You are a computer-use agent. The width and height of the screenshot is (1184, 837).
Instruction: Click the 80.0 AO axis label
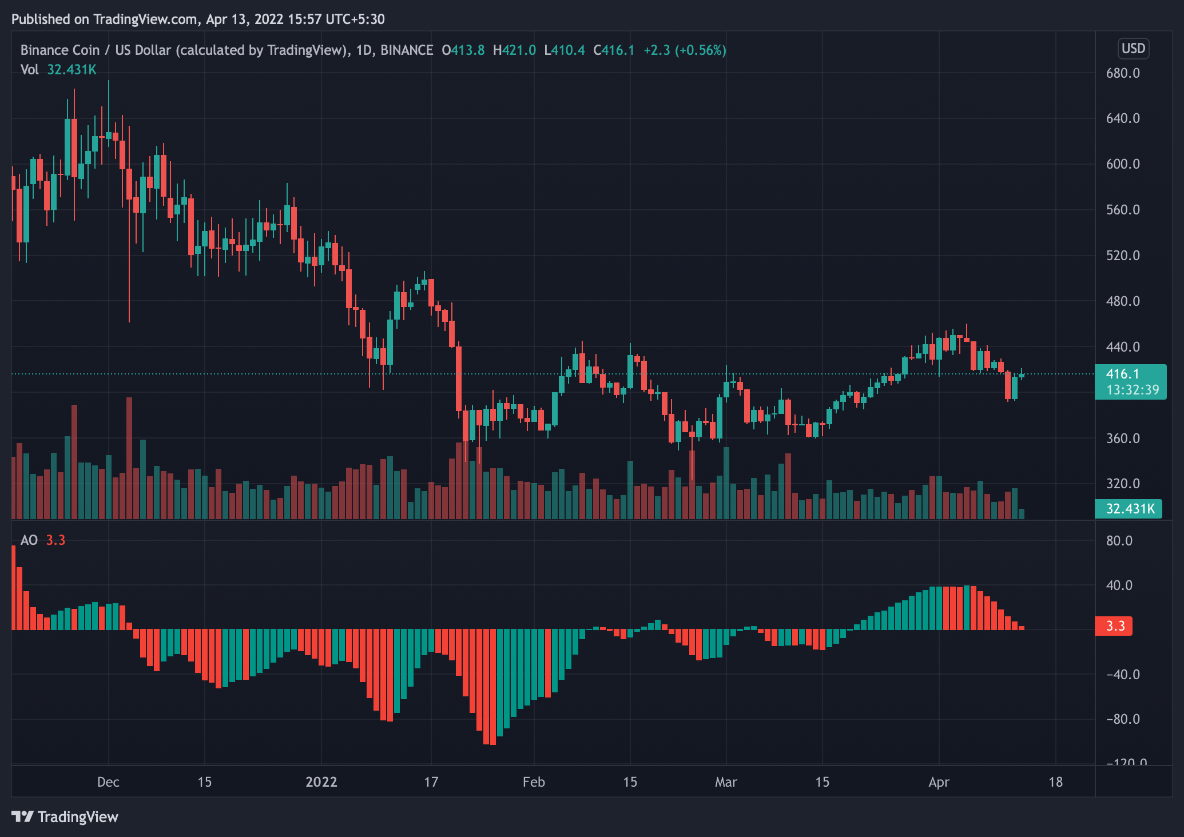(x=1119, y=541)
